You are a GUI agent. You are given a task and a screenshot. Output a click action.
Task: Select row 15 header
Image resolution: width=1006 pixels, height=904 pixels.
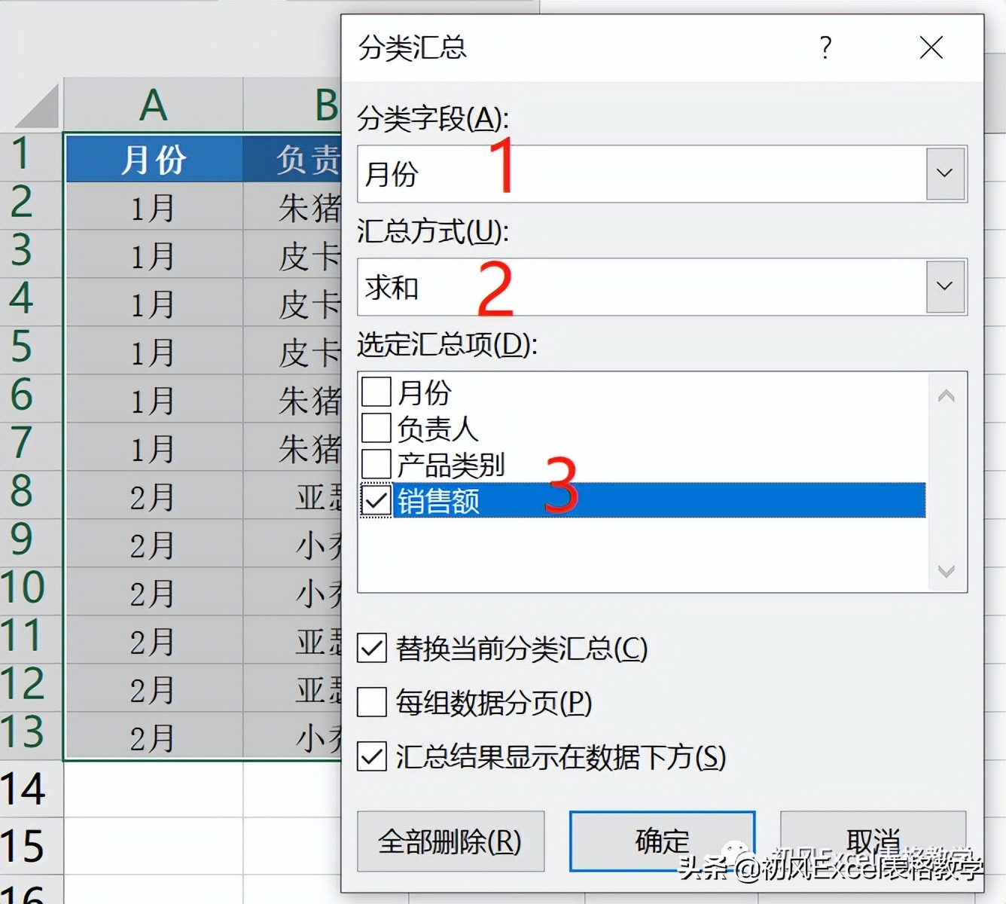coord(30,846)
